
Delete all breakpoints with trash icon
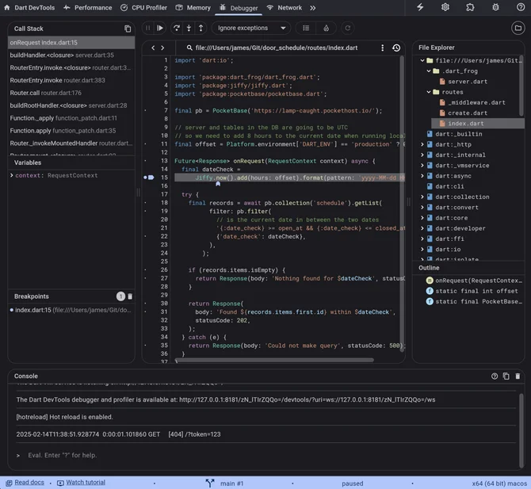pos(130,296)
